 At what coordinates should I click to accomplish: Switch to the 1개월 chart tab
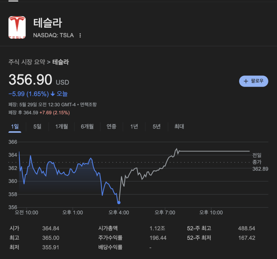point(61,127)
